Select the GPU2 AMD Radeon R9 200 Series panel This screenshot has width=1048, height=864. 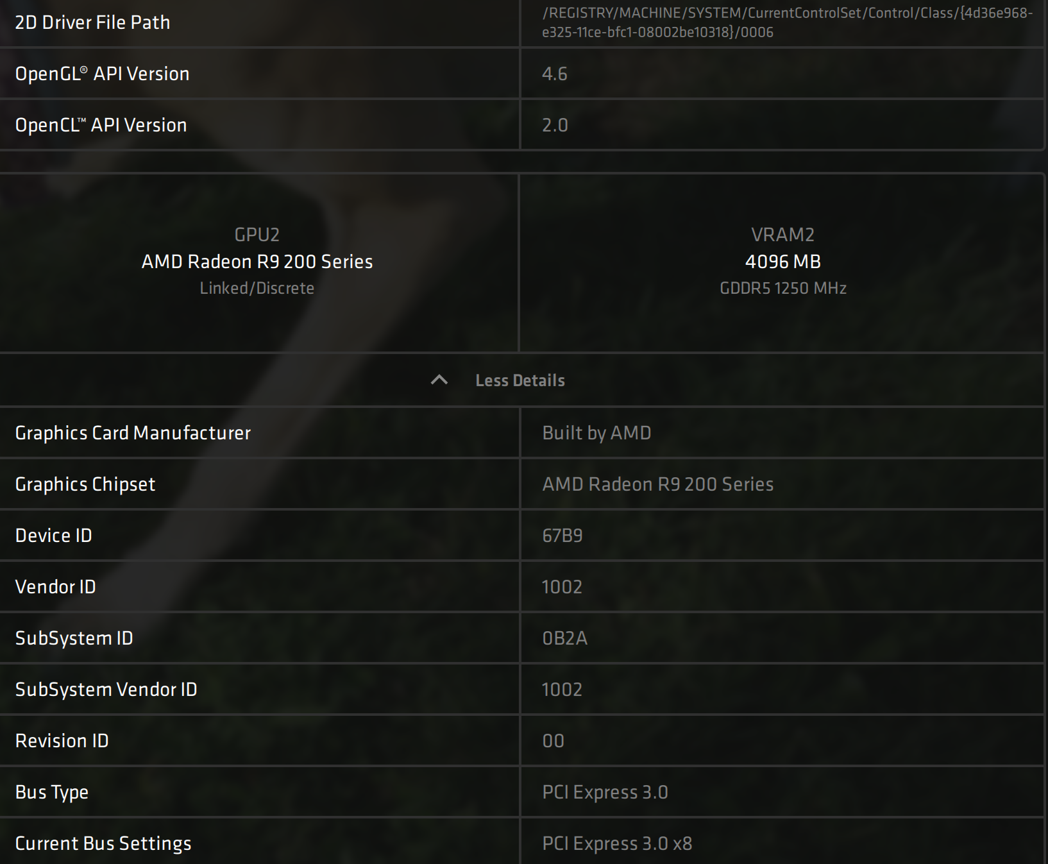pyautogui.click(x=257, y=262)
